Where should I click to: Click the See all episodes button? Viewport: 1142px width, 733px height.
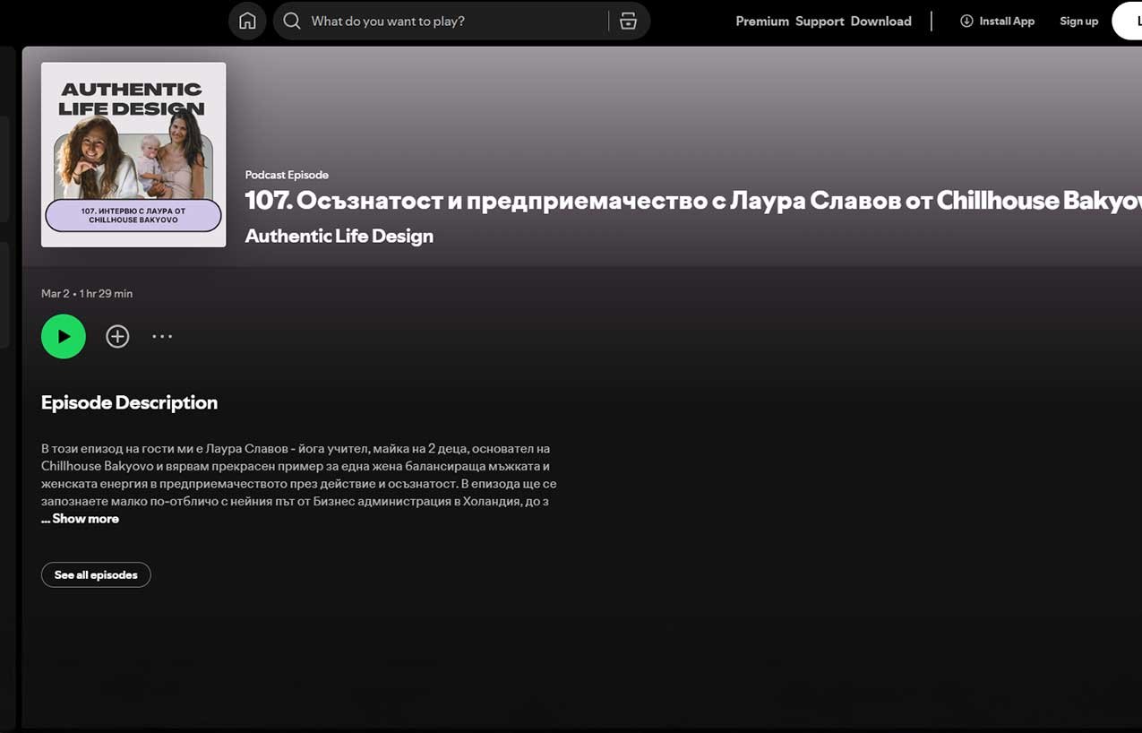click(x=95, y=574)
